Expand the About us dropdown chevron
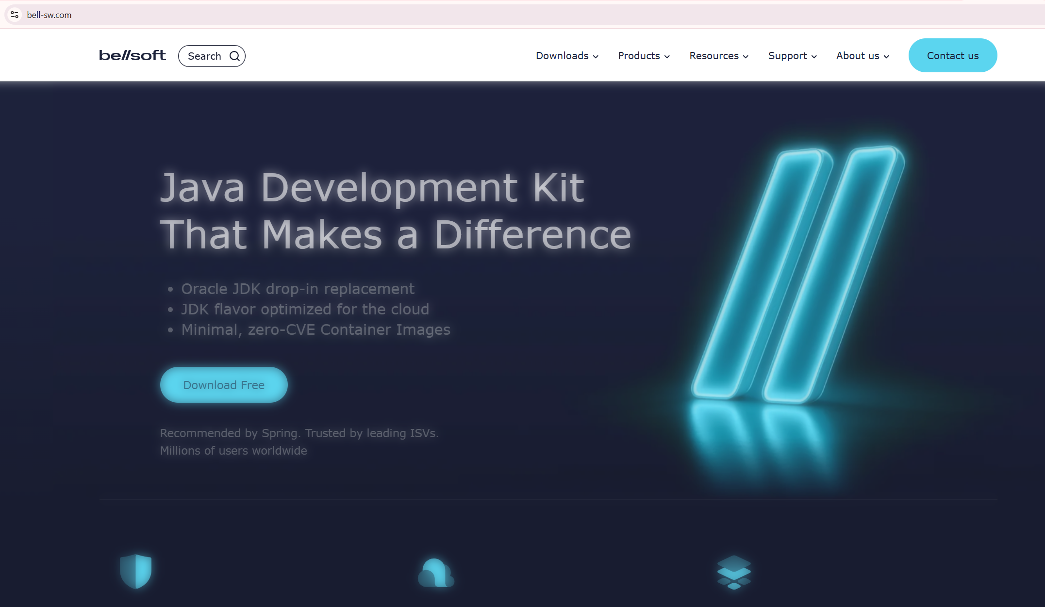 tap(886, 57)
